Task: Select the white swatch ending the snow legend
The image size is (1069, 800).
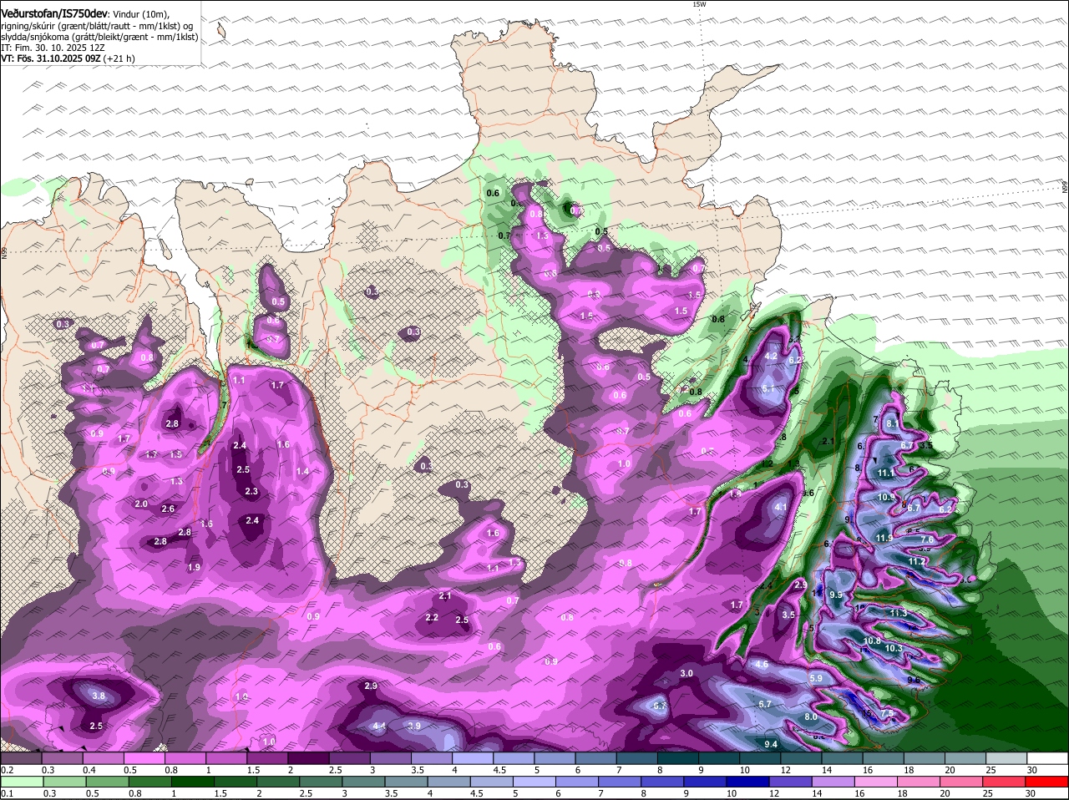Action: click(1047, 757)
